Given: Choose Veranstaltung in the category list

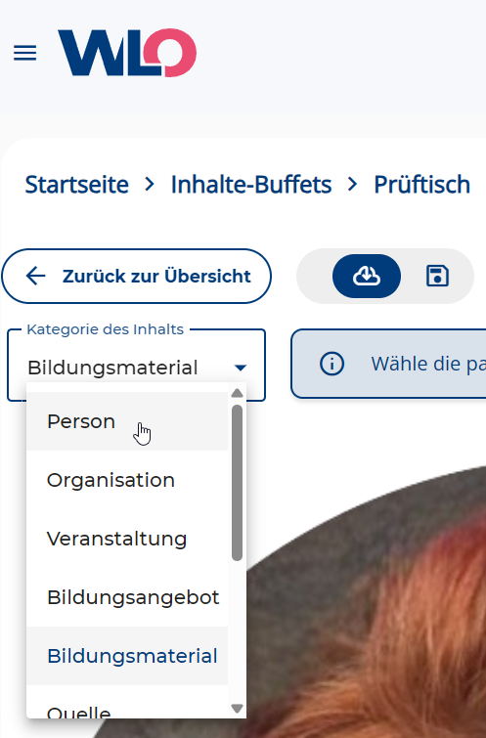Looking at the screenshot, I should [x=127, y=539].
